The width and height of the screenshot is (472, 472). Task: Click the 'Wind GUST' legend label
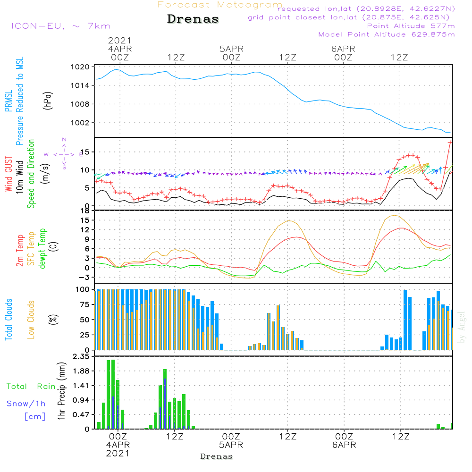click(x=8, y=173)
